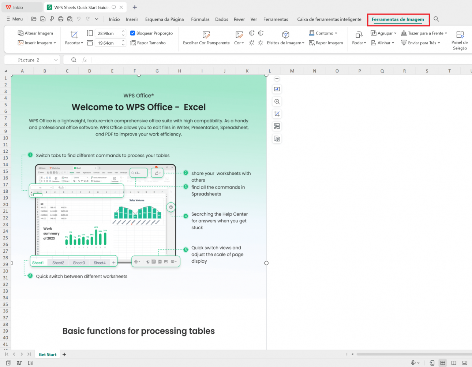Open the Contorno outline dropdown
This screenshot has width=472, height=367.
(x=323, y=33)
